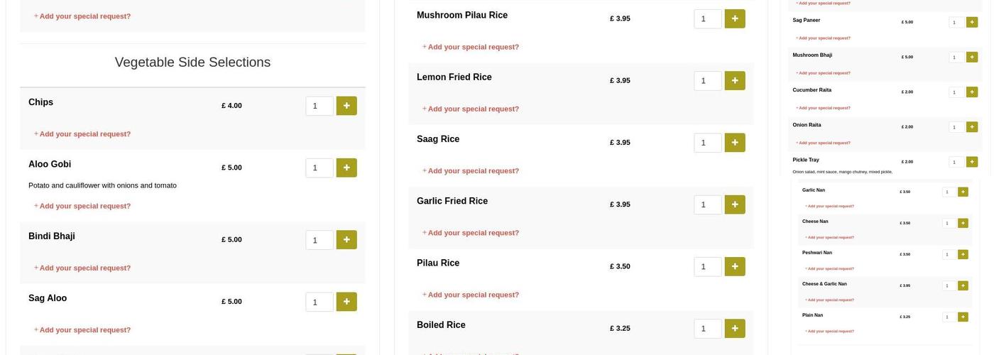Open special request link for Bindi Bhaji
This screenshot has width=994, height=355.
tap(84, 268)
